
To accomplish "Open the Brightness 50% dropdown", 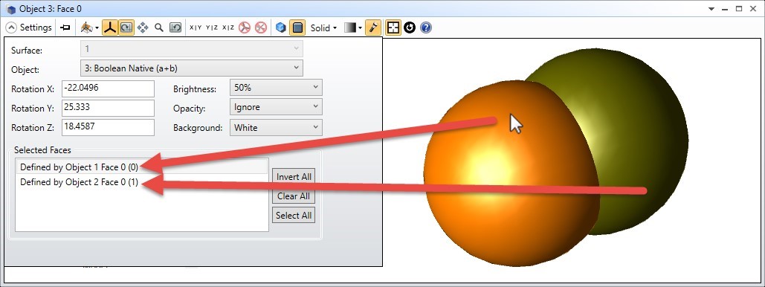I will coord(276,88).
